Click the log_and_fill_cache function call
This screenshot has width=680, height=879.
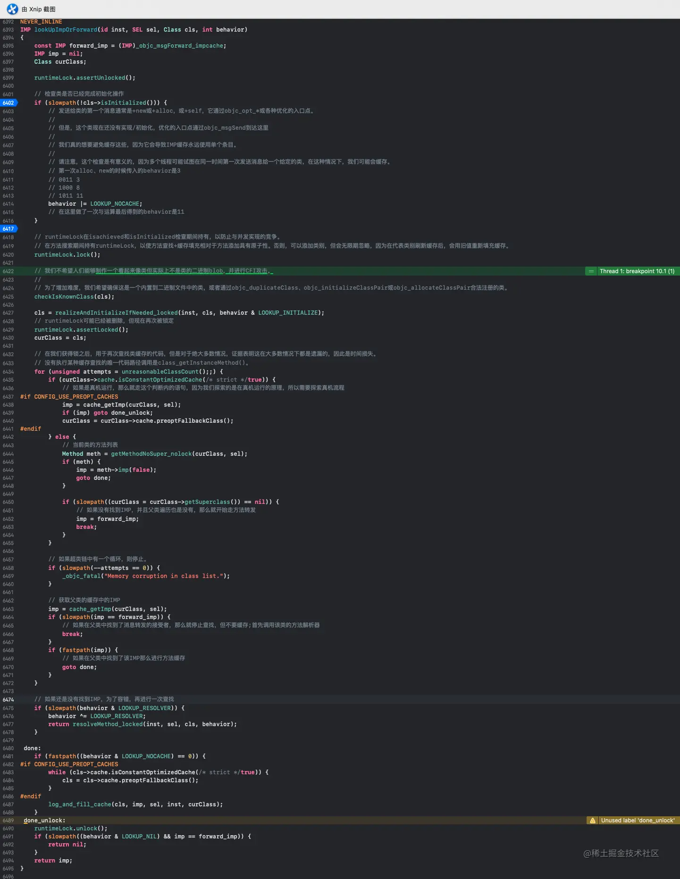click(80, 804)
